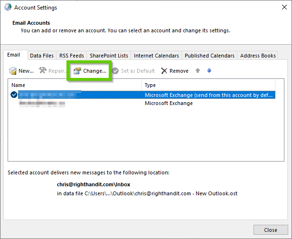
Task: Click the Email Accounts heading
Action: [31, 23]
